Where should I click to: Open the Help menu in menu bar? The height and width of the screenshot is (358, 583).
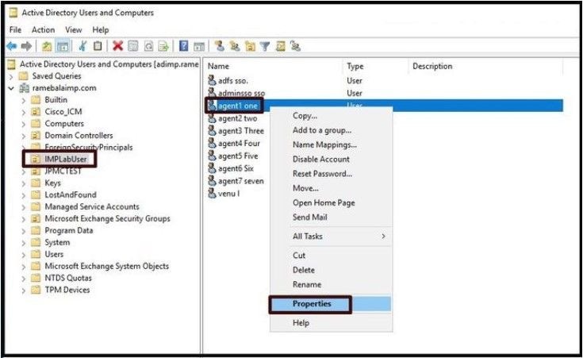101,30
